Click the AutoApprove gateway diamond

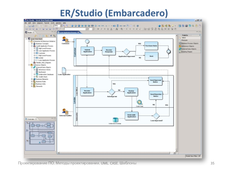point(112,92)
